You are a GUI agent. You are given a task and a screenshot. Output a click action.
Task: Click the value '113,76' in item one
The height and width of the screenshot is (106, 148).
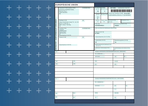(x=116, y=61)
